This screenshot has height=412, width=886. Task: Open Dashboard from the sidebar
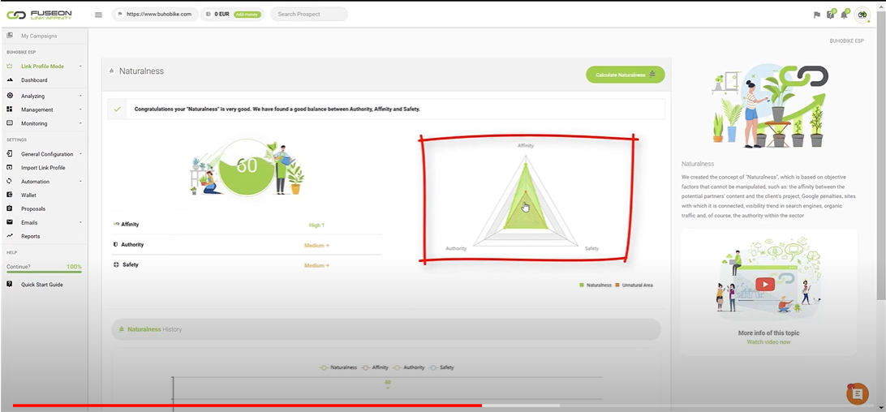pyautogui.click(x=34, y=80)
